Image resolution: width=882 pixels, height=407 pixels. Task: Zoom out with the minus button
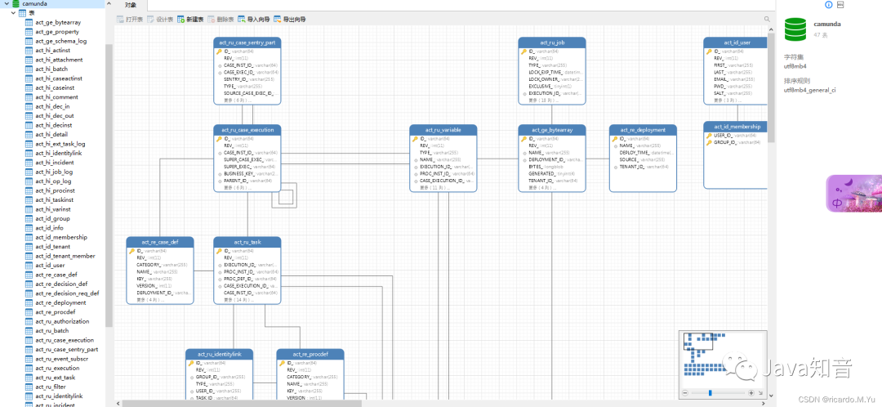tap(684, 393)
